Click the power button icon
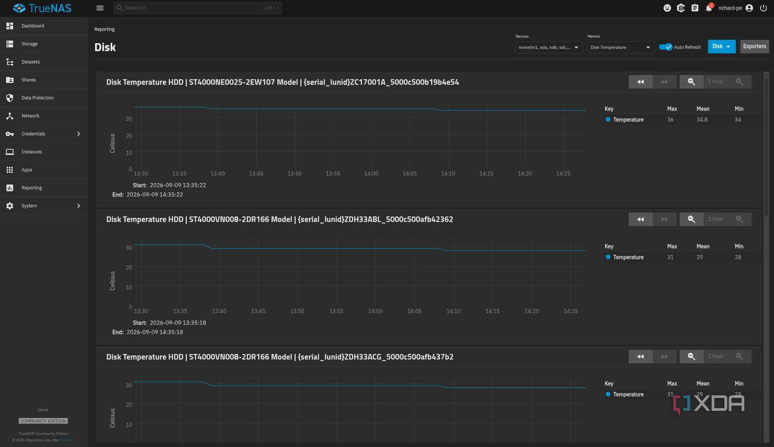Image resolution: width=774 pixels, height=447 pixels. 763,8
